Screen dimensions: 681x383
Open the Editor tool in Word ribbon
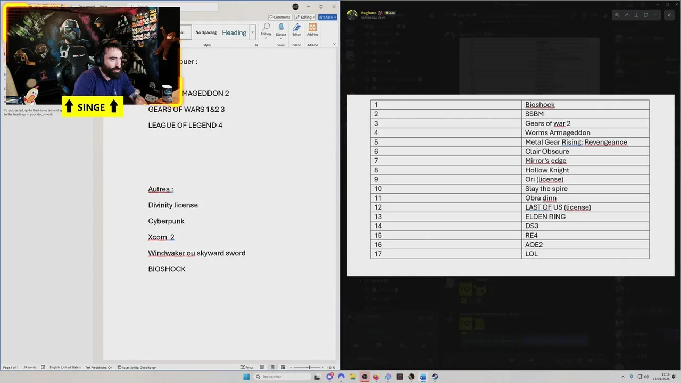[296, 30]
